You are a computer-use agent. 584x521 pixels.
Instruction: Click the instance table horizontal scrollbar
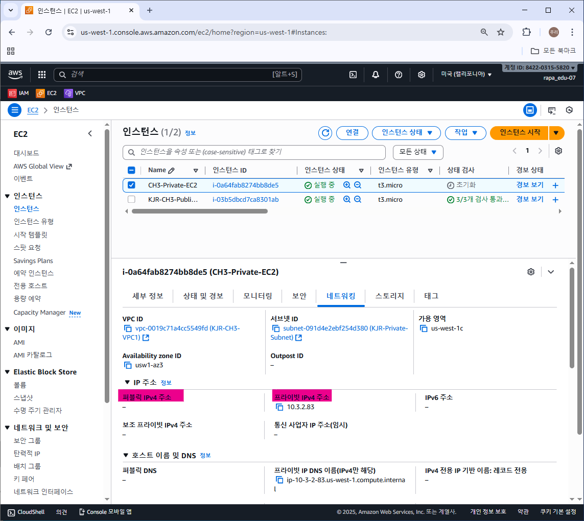(200, 211)
